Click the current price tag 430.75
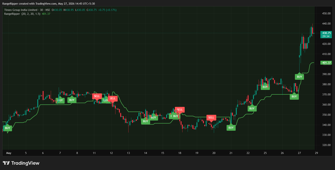The height and width of the screenshot is (170, 335). 326,33
